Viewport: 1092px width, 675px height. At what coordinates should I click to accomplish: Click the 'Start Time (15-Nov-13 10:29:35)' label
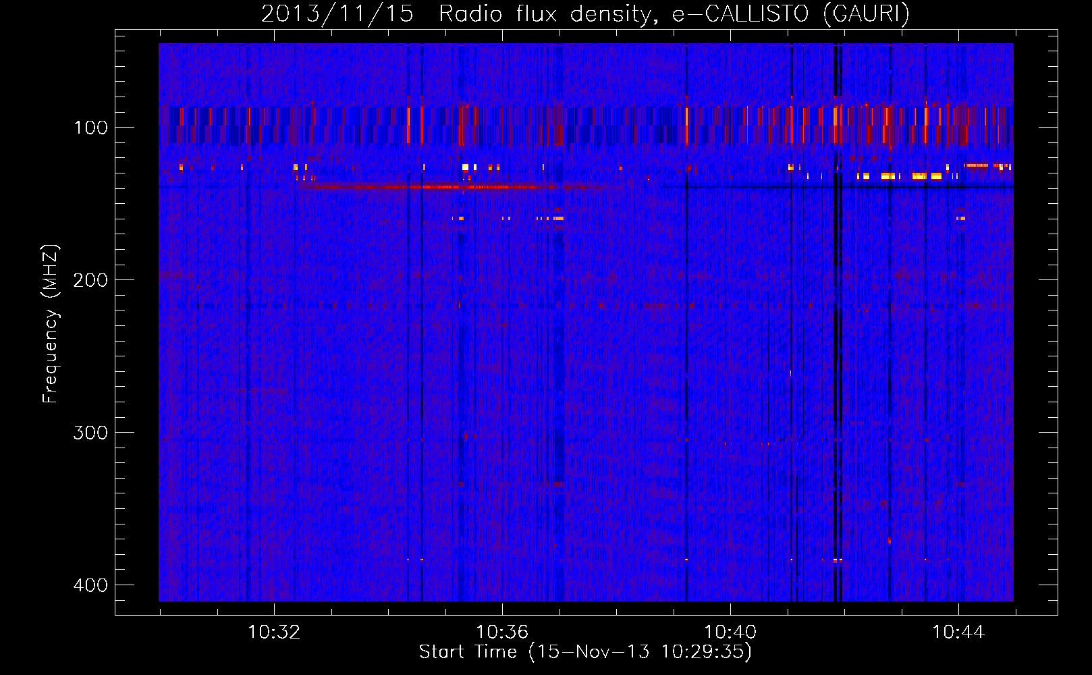[585, 652]
